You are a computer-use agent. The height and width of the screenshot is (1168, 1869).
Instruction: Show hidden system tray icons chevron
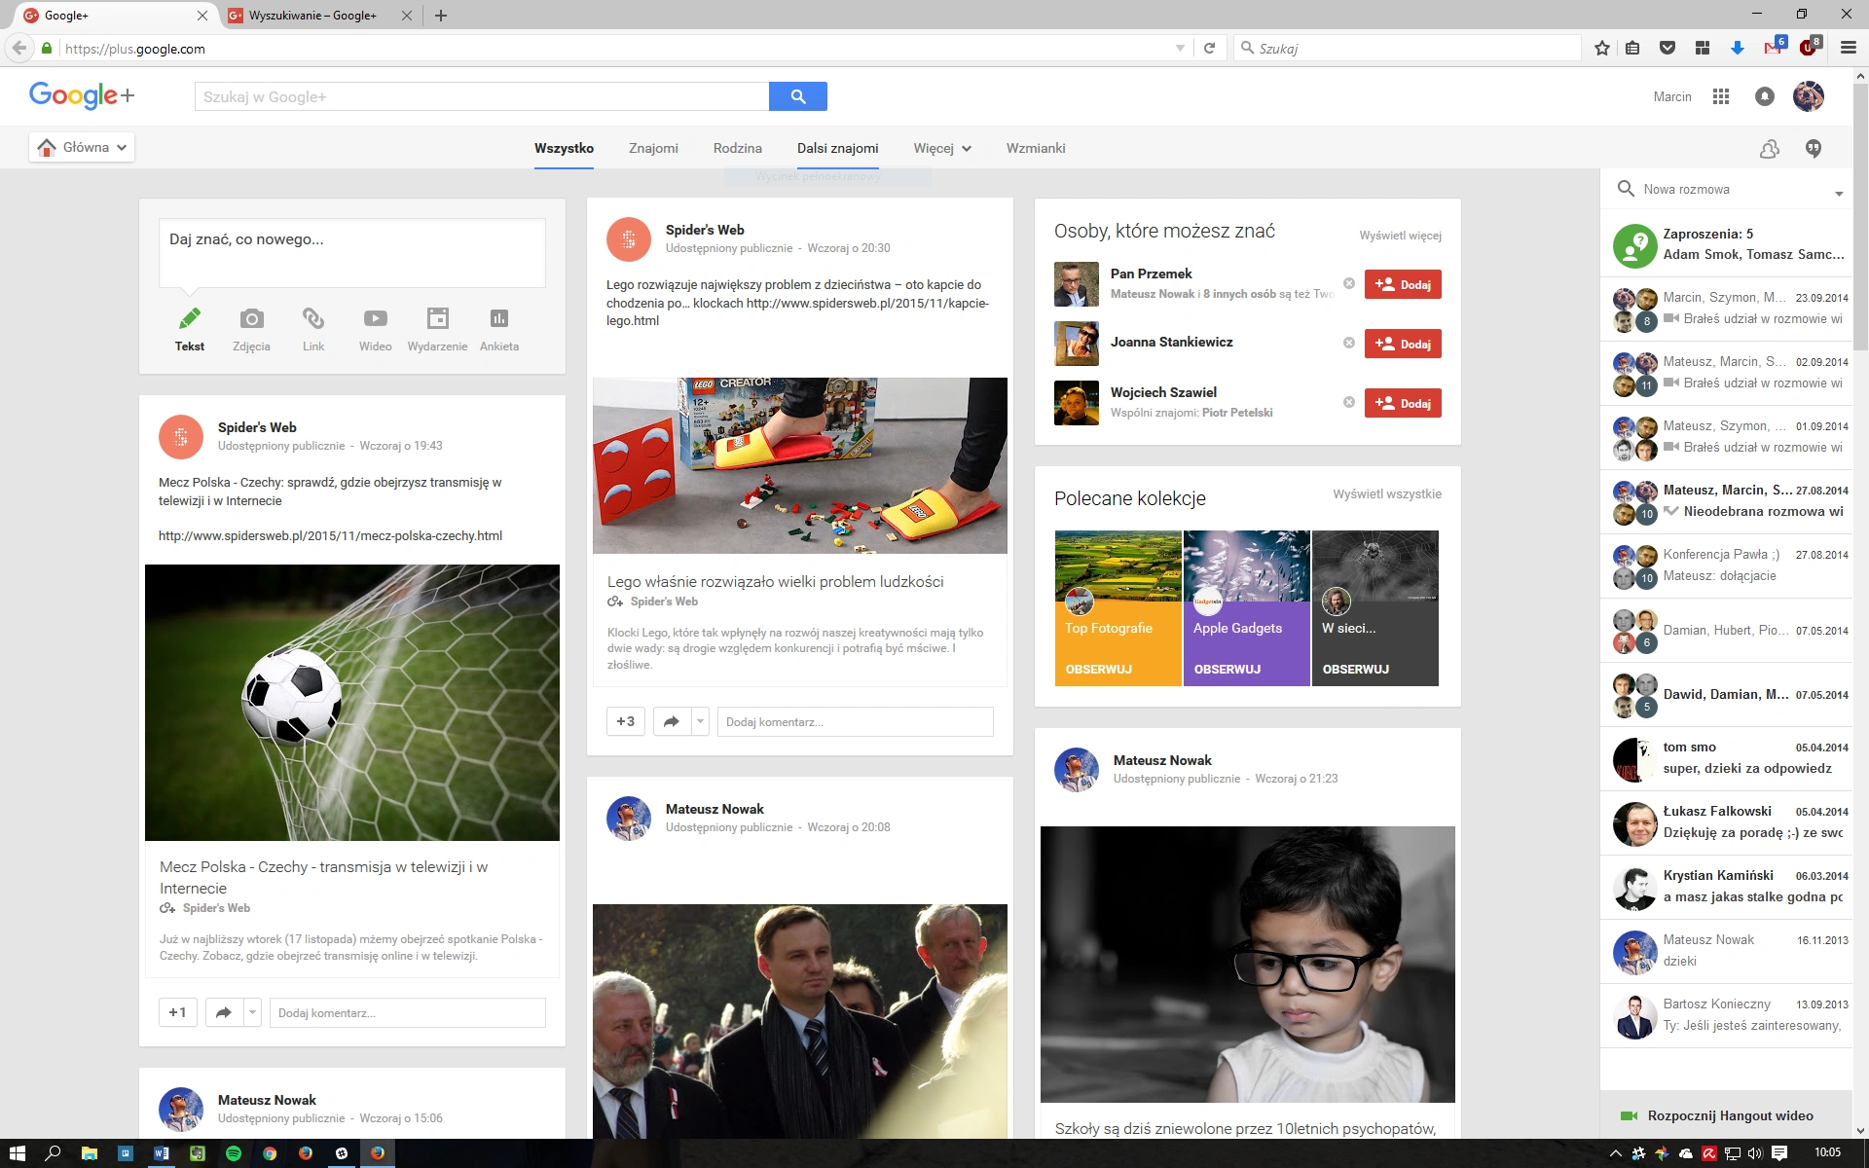coord(1616,1153)
